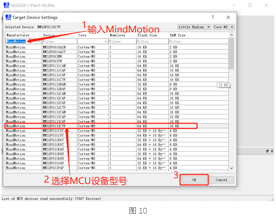Screen dimensions: 276x217
Task: Click the NumCores filter field
Action: click(123, 42)
